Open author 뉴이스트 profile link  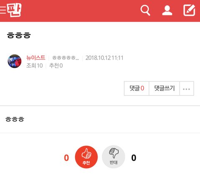click(x=36, y=58)
